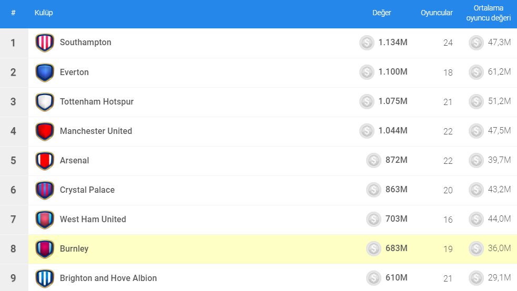Image resolution: width=517 pixels, height=291 pixels.
Task: Click the Manchester United red crest
Action: pos(45,131)
